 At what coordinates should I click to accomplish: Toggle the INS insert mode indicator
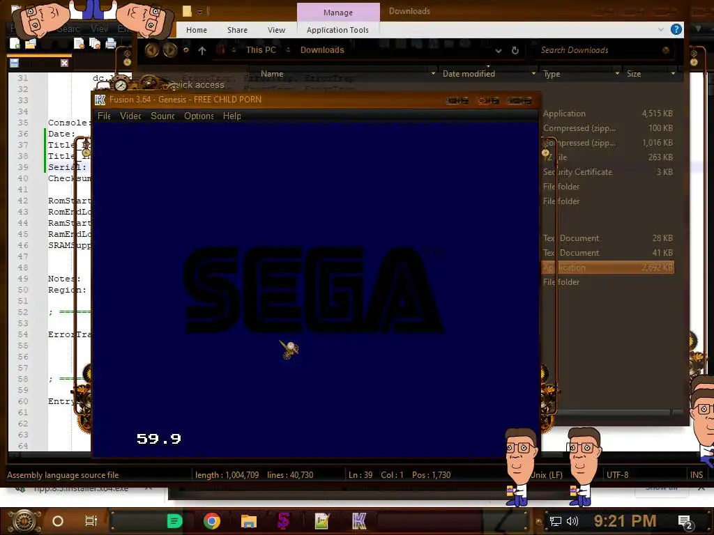coord(697,474)
